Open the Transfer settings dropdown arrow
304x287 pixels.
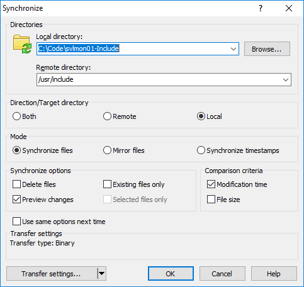point(102,274)
